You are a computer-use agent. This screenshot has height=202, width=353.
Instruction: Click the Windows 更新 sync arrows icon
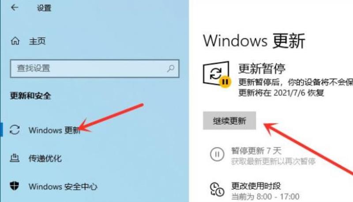15,130
